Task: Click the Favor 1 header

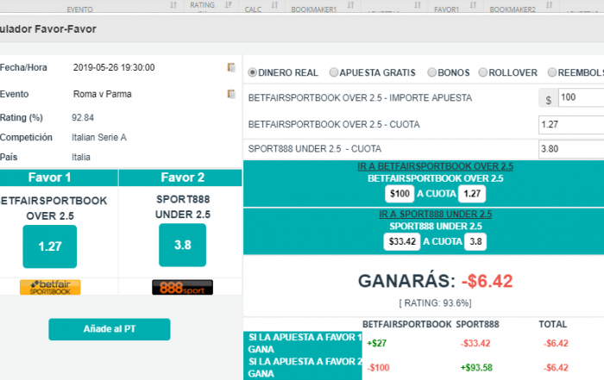Action: pyautogui.click(x=49, y=178)
